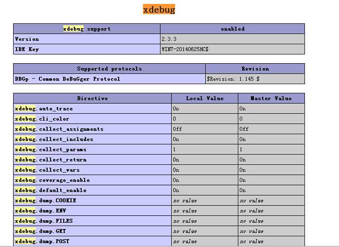Select the xdebug.dump.GET directive
Viewport: 339px width, 247px height.
click(92, 231)
